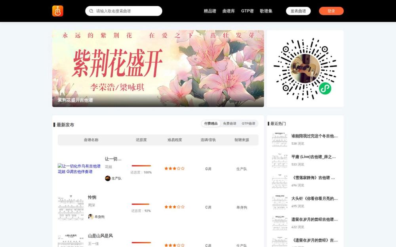Viewport: 396px width, 247px height.
Task: Click the 制谱来源 column header
Action: click(x=242, y=140)
